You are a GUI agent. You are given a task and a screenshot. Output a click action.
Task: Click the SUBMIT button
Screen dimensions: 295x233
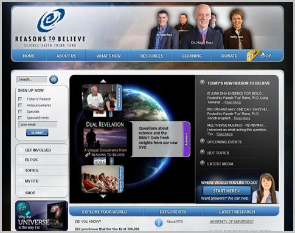coord(37,133)
